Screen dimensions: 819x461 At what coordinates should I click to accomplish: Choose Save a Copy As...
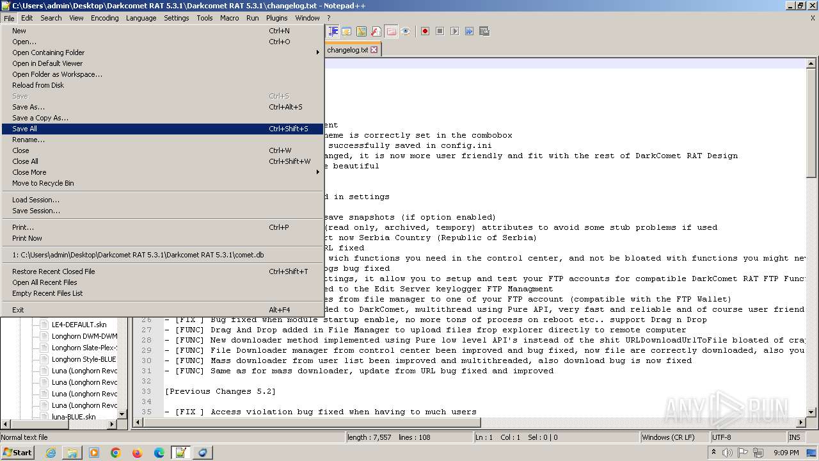(163, 118)
